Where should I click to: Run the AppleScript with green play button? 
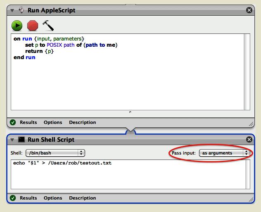17,26
